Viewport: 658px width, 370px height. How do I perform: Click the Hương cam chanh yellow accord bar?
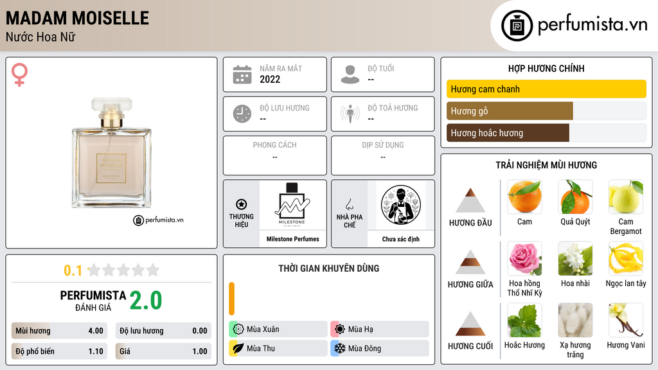click(546, 89)
